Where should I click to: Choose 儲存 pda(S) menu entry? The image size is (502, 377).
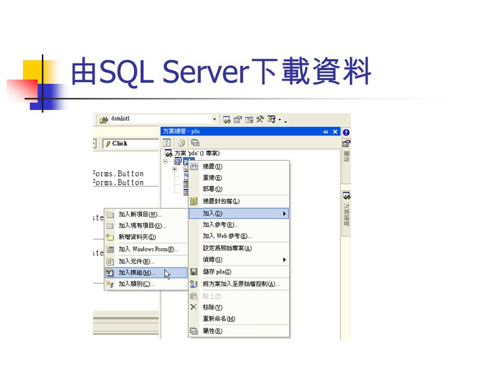(238, 272)
